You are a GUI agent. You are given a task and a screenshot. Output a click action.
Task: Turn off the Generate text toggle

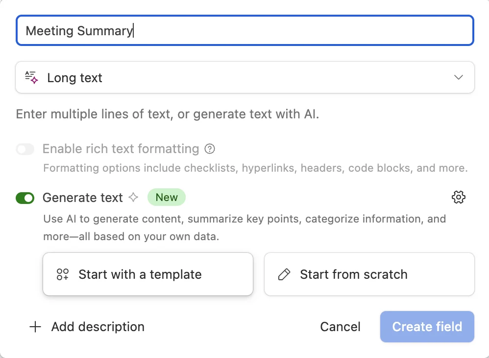25,198
